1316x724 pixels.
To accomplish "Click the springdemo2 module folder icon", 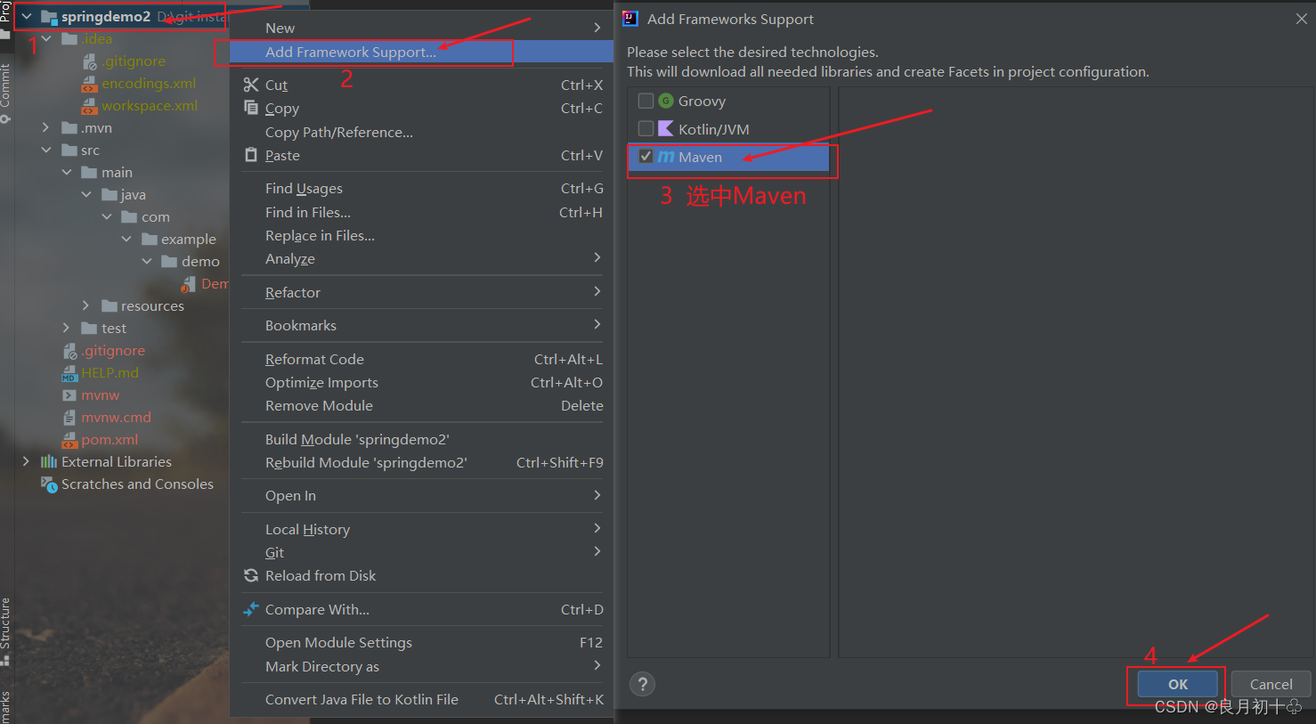I will pos(49,17).
